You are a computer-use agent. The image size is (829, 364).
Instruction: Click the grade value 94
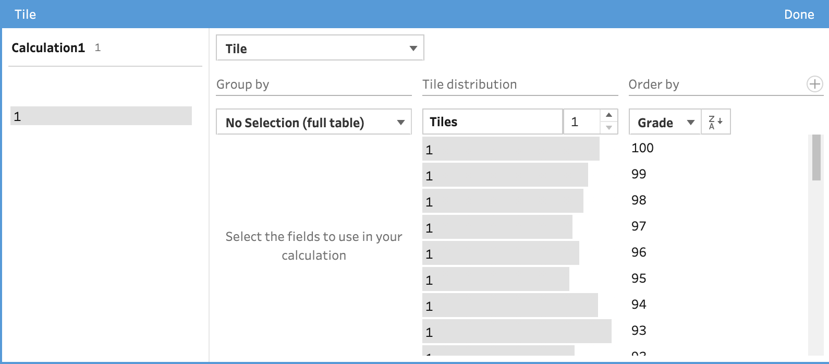point(639,305)
